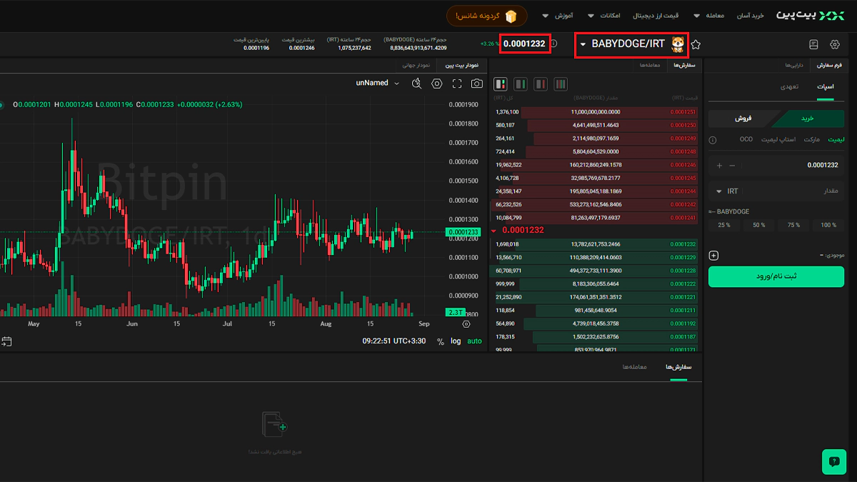Viewport: 857px width, 482px height.
Task: Select the margin tab (تعهدی)
Action: [789, 86]
